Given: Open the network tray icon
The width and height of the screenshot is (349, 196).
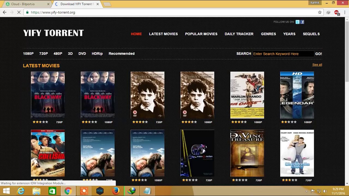Looking at the screenshot, I should [319, 191].
